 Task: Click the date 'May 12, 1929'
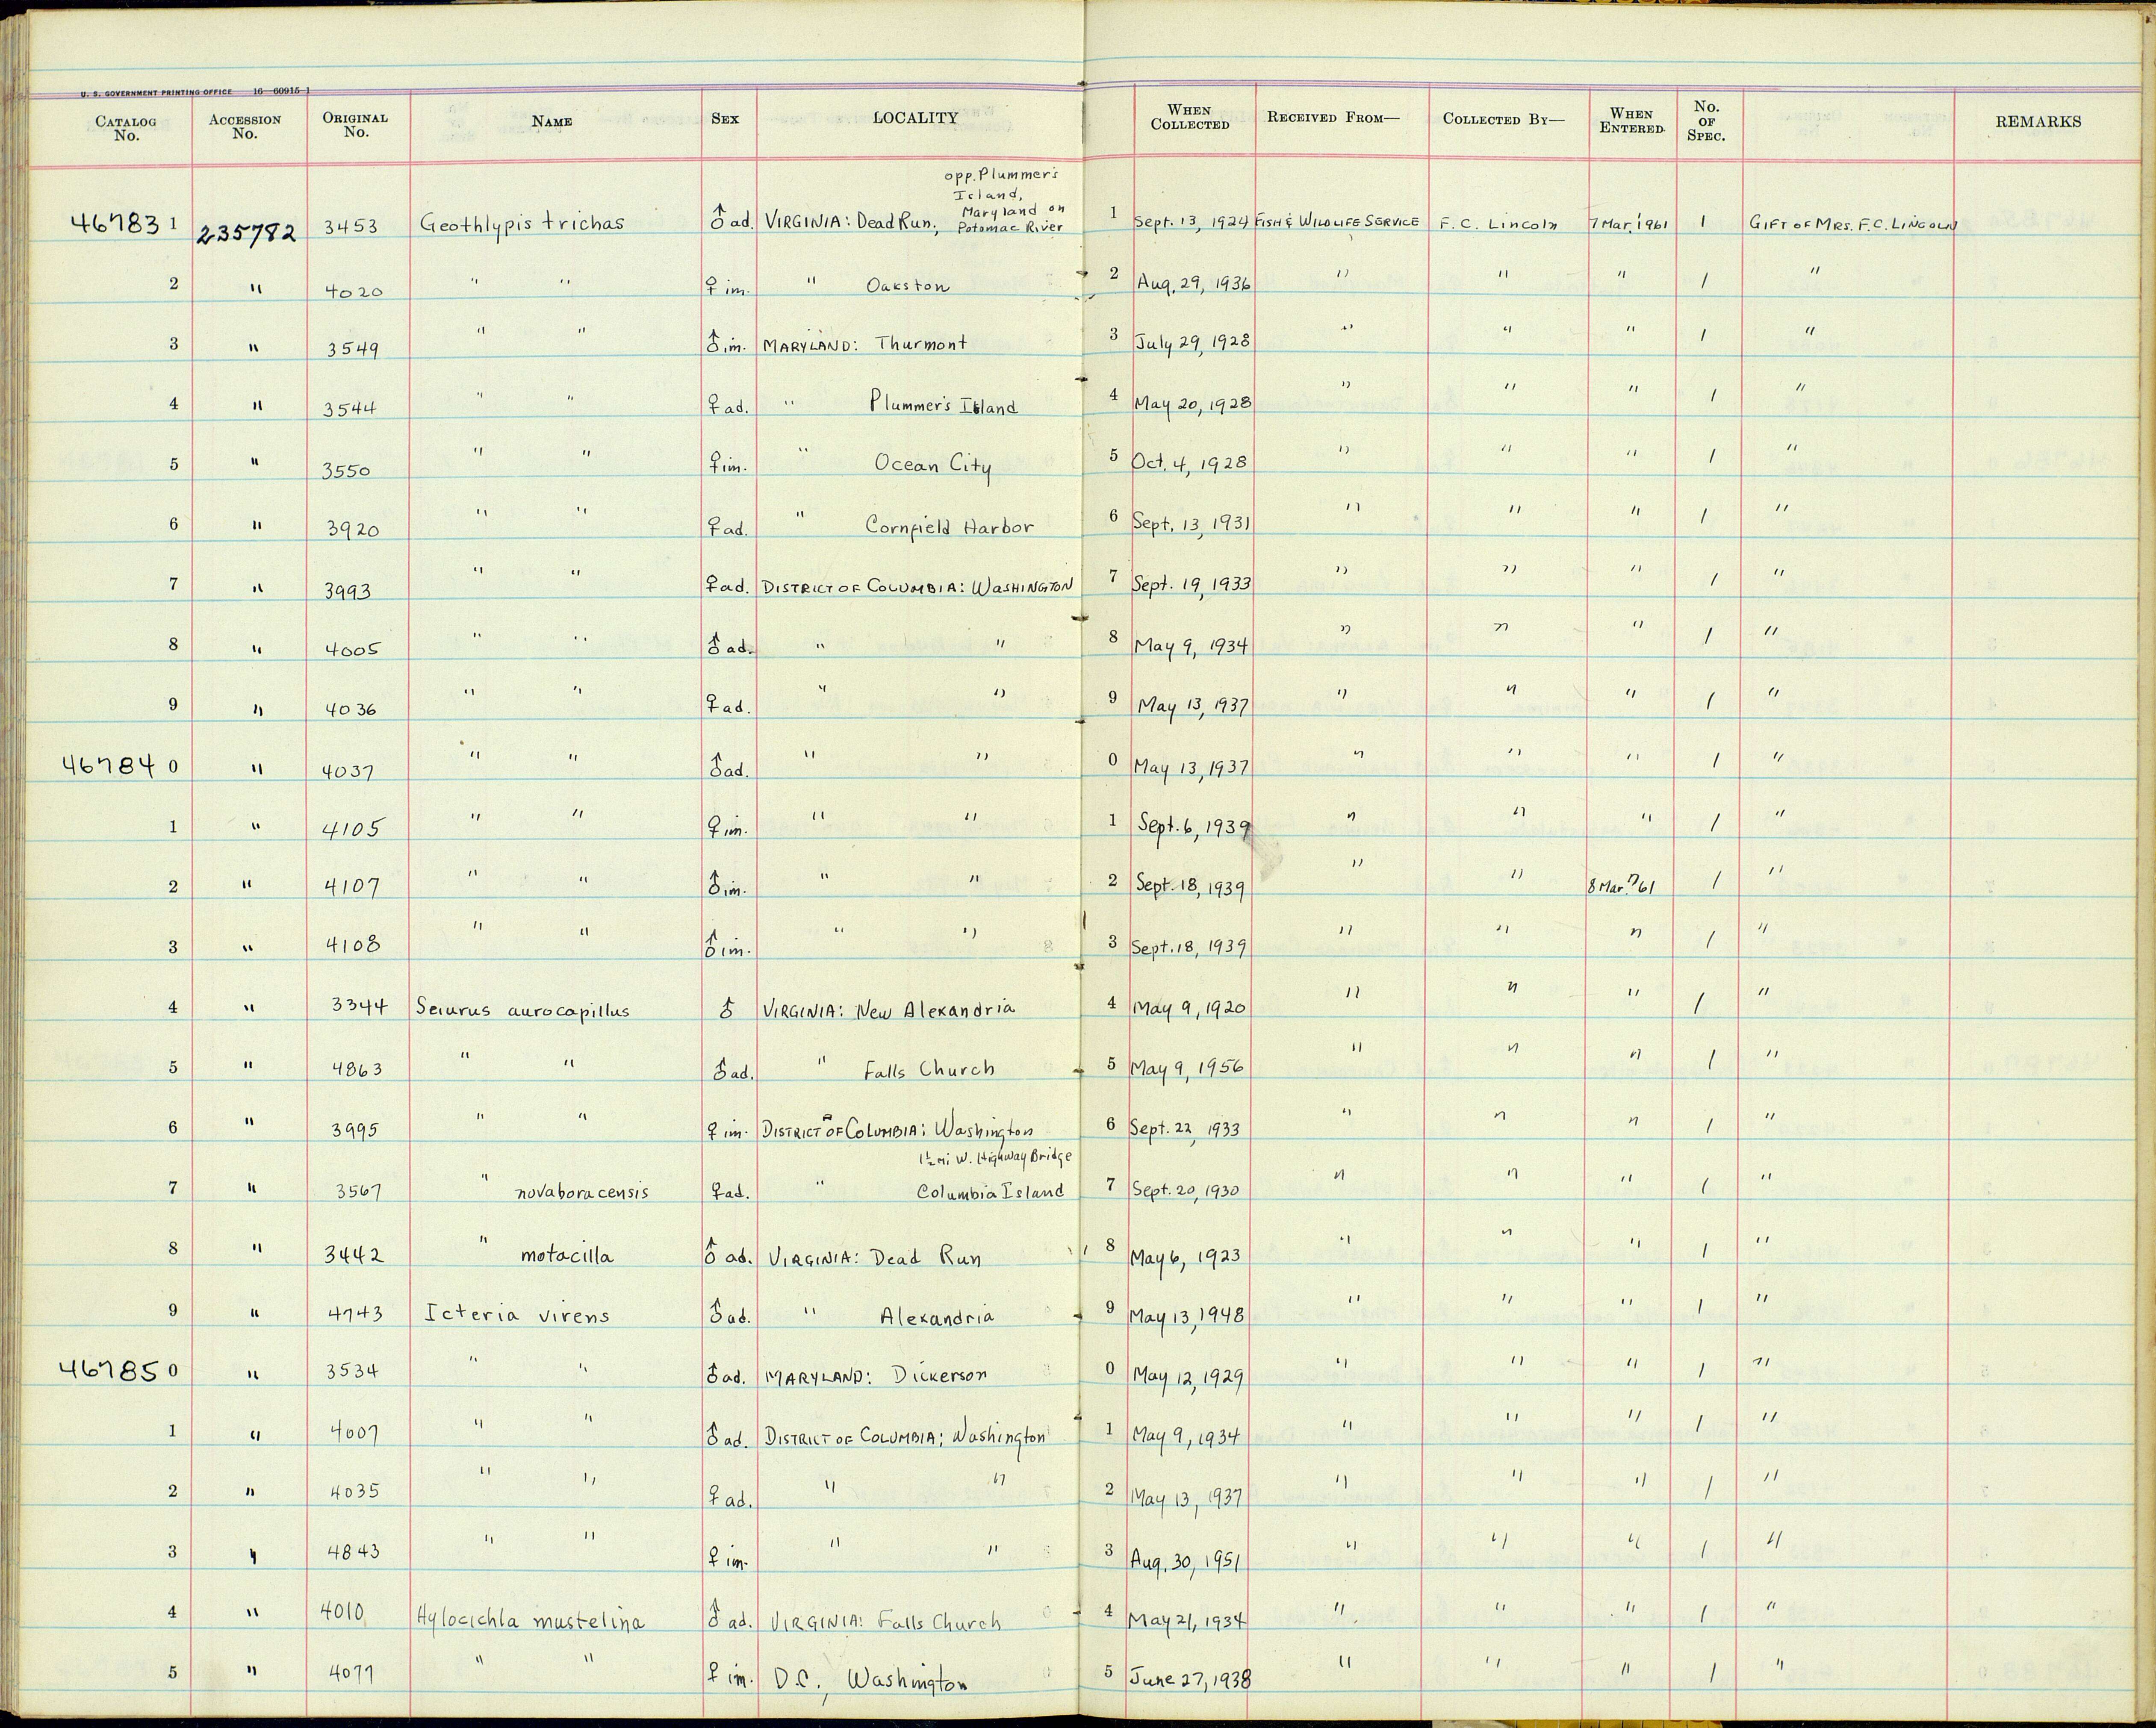click(1188, 1378)
